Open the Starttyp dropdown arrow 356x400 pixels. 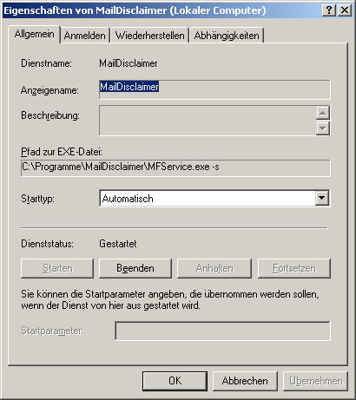click(322, 198)
